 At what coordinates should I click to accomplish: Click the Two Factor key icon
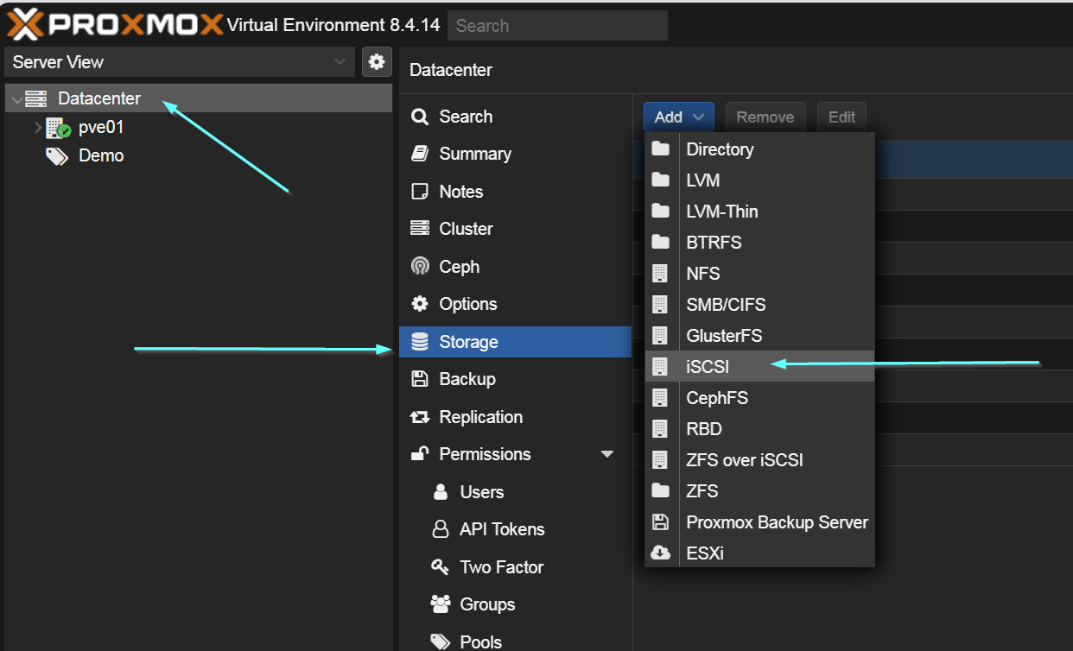pos(441,567)
